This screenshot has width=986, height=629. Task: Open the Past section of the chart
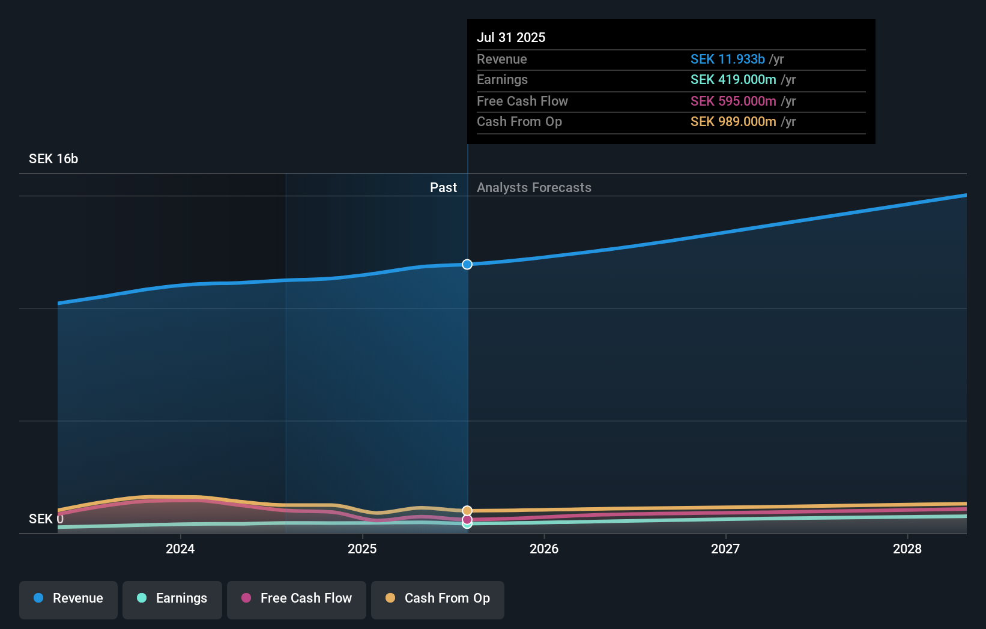click(443, 187)
